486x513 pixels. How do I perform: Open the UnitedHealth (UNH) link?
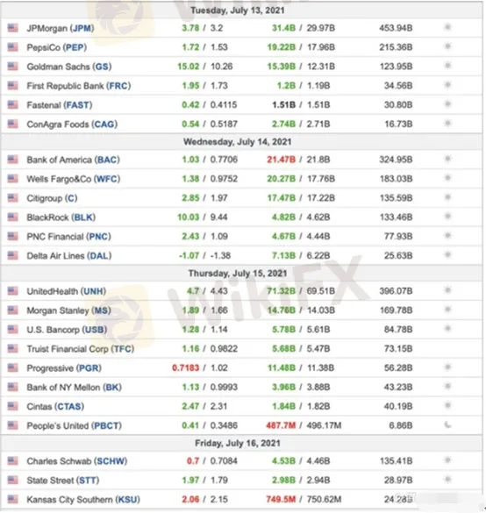point(67,291)
